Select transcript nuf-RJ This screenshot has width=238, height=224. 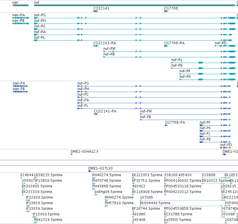coord(176,60)
